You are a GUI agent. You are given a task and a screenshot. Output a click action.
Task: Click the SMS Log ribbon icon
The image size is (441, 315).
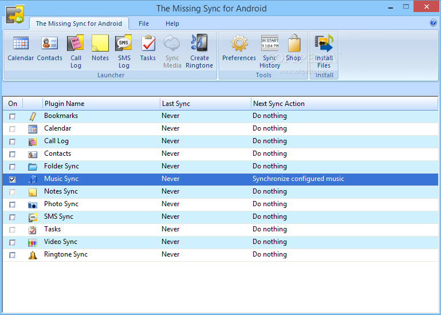[x=124, y=45]
